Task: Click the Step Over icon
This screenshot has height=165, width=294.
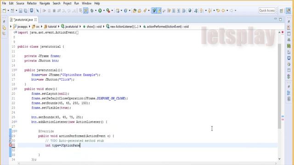Action: pyautogui.click(x=69, y=11)
